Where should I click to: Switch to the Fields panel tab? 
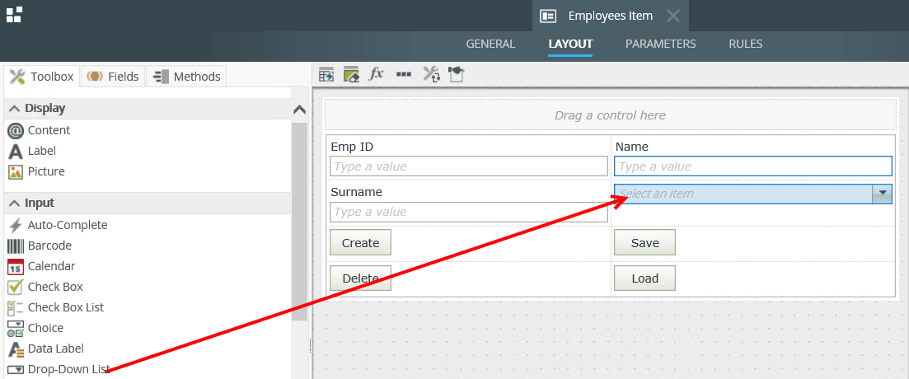click(112, 77)
